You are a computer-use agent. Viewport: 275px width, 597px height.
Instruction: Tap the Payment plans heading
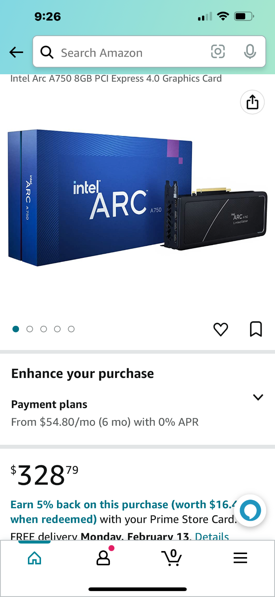[x=49, y=404]
